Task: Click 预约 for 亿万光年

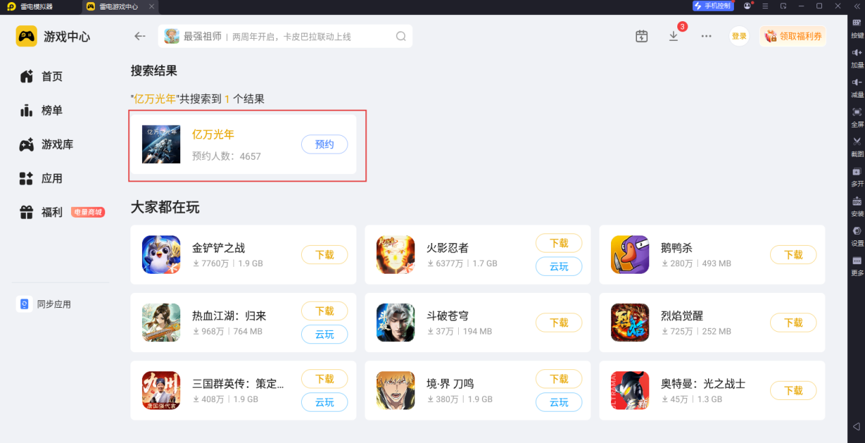Action: click(x=324, y=144)
